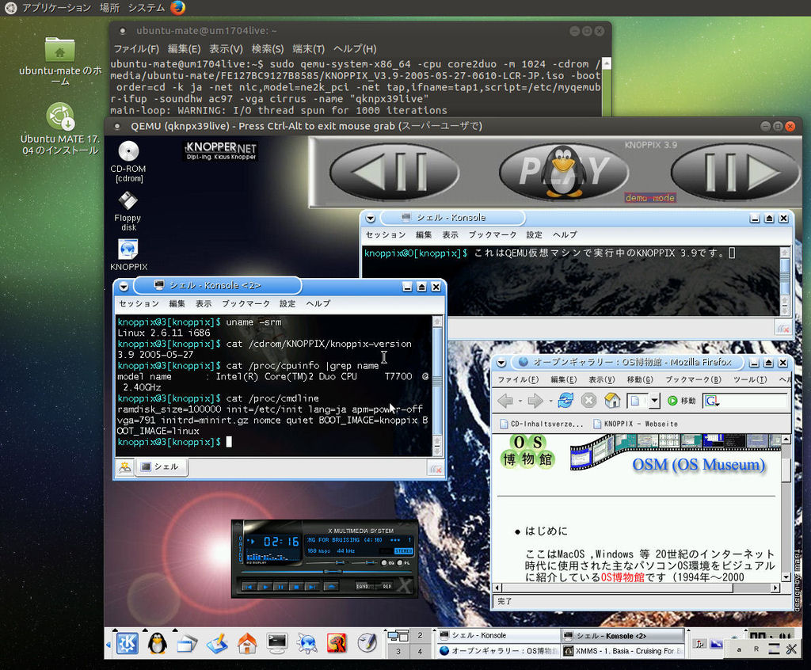
Task: Launch the red Mozilla icon in KDE panel
Action: click(337, 644)
